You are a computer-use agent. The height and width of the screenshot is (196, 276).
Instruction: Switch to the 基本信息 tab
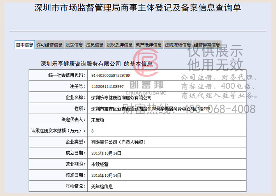(24, 45)
